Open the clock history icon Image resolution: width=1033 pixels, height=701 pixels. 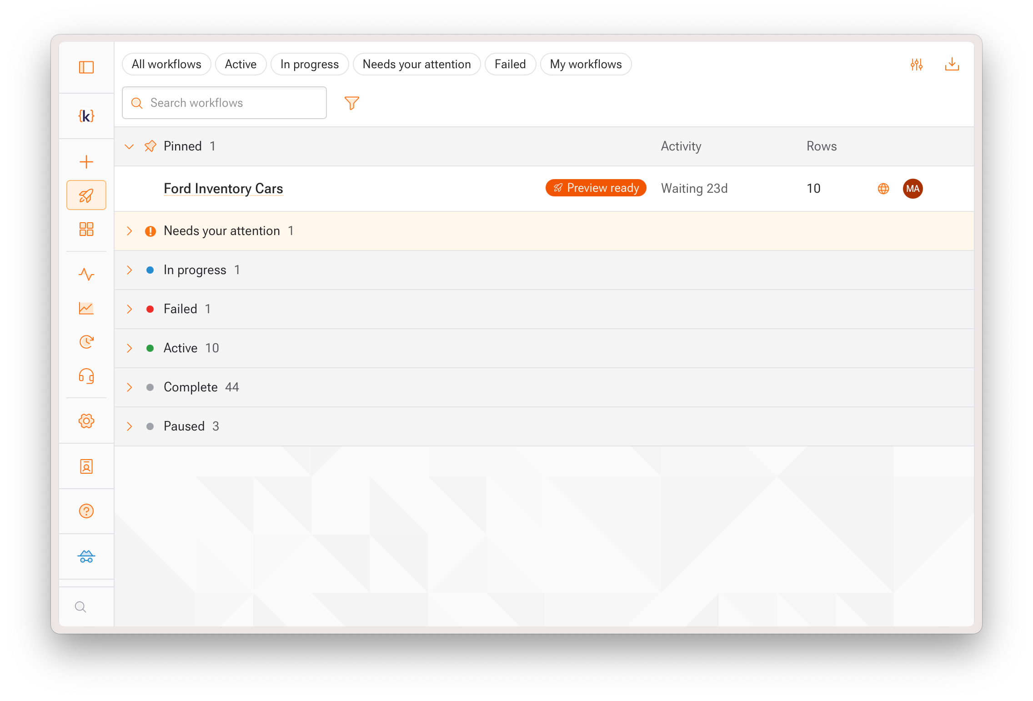point(86,342)
